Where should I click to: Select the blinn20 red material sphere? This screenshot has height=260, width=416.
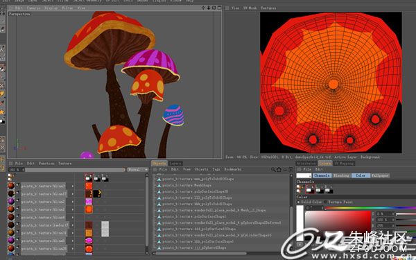pos(11,248)
